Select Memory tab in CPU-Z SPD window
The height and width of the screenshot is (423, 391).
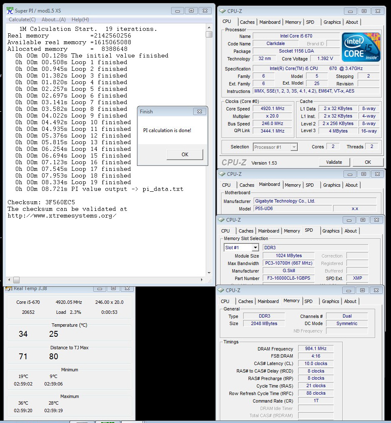292,231
